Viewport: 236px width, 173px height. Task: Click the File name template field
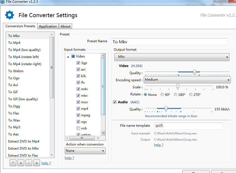click(x=188, y=126)
